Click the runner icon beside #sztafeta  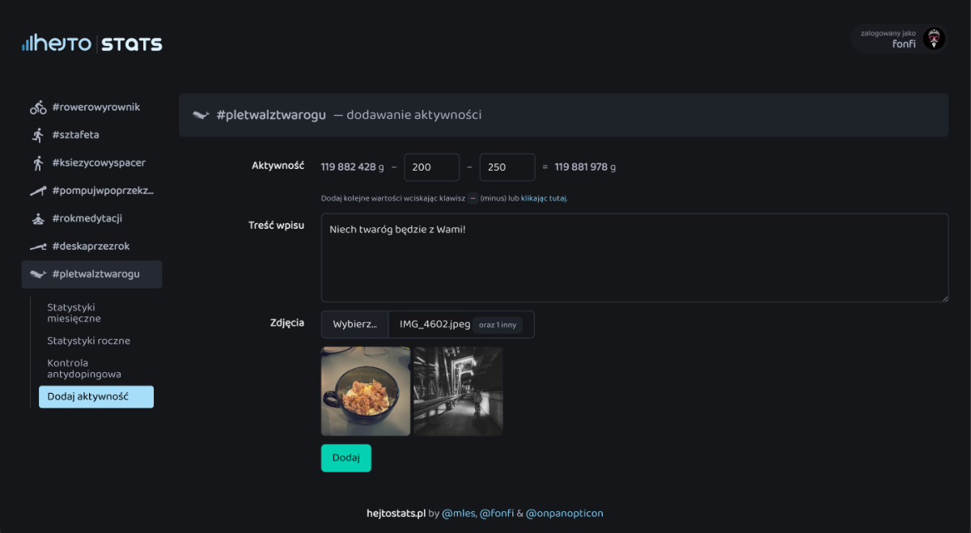[38, 135]
